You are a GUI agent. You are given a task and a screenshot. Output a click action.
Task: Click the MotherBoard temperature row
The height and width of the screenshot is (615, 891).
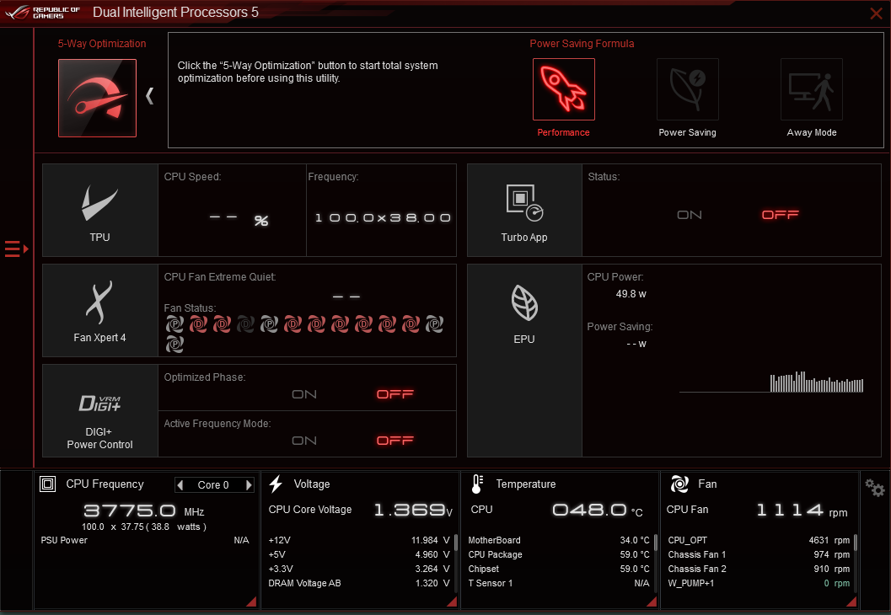click(x=559, y=540)
